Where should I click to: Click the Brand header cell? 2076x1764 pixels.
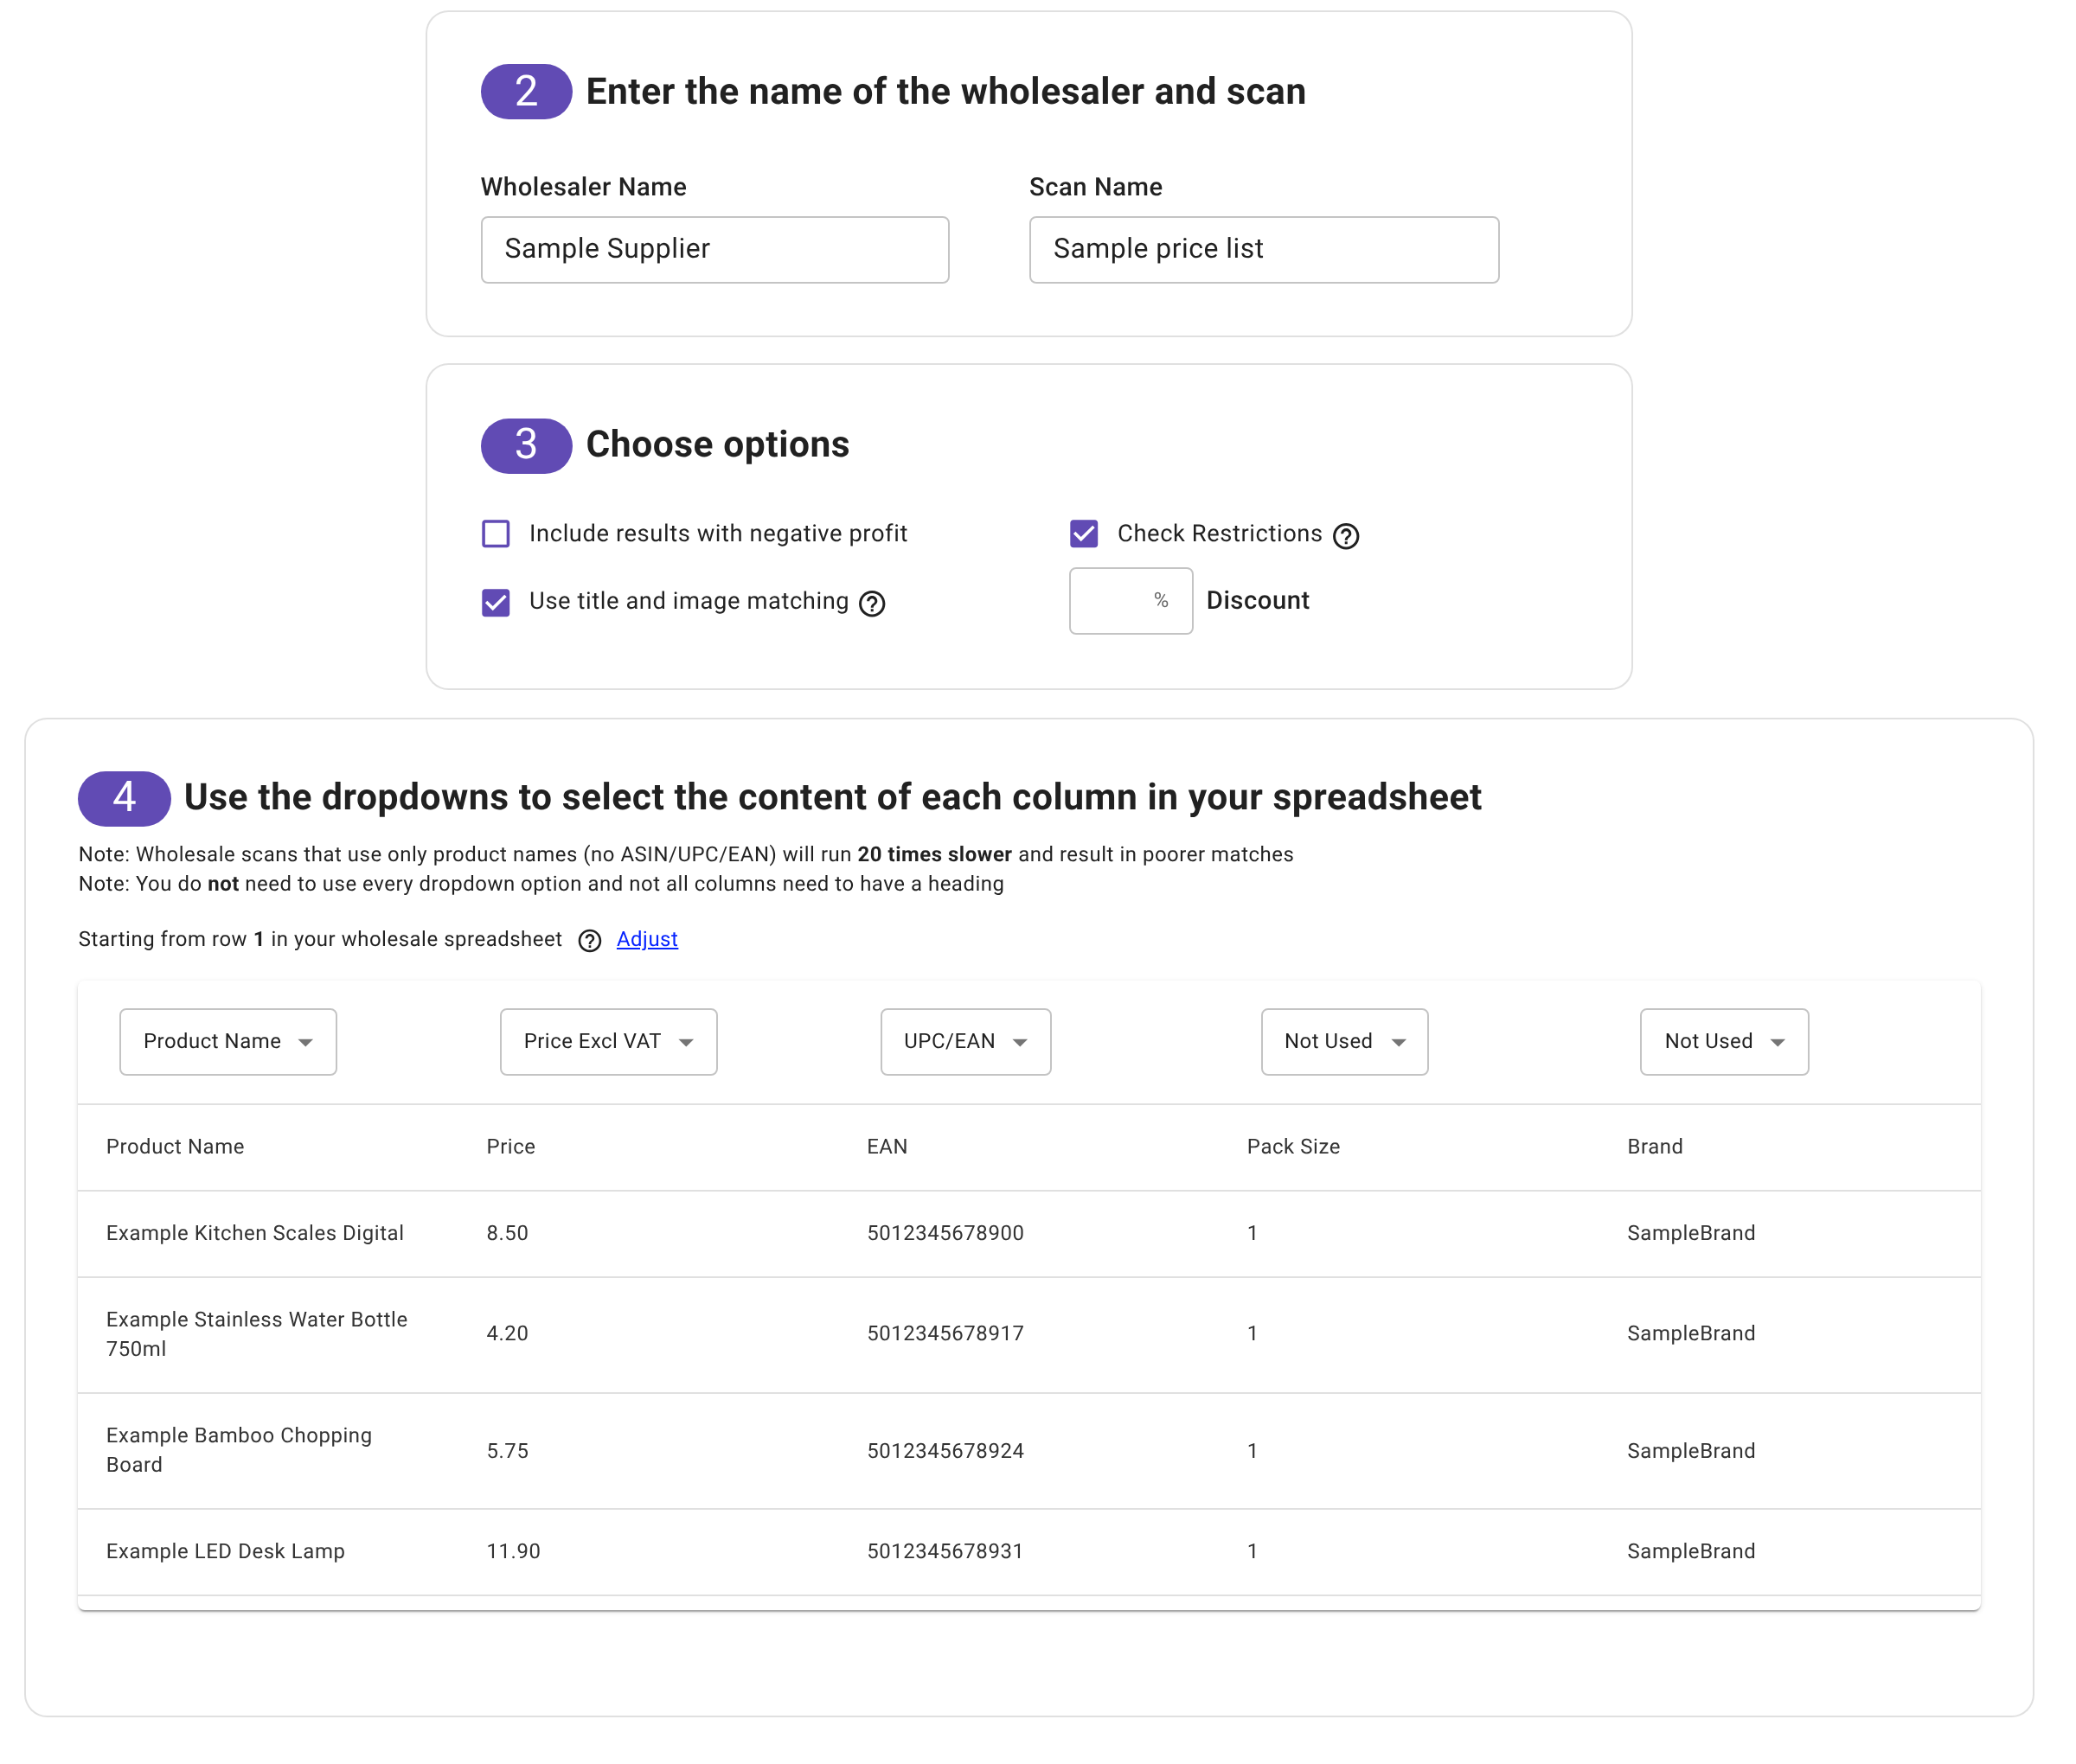(x=1655, y=1147)
